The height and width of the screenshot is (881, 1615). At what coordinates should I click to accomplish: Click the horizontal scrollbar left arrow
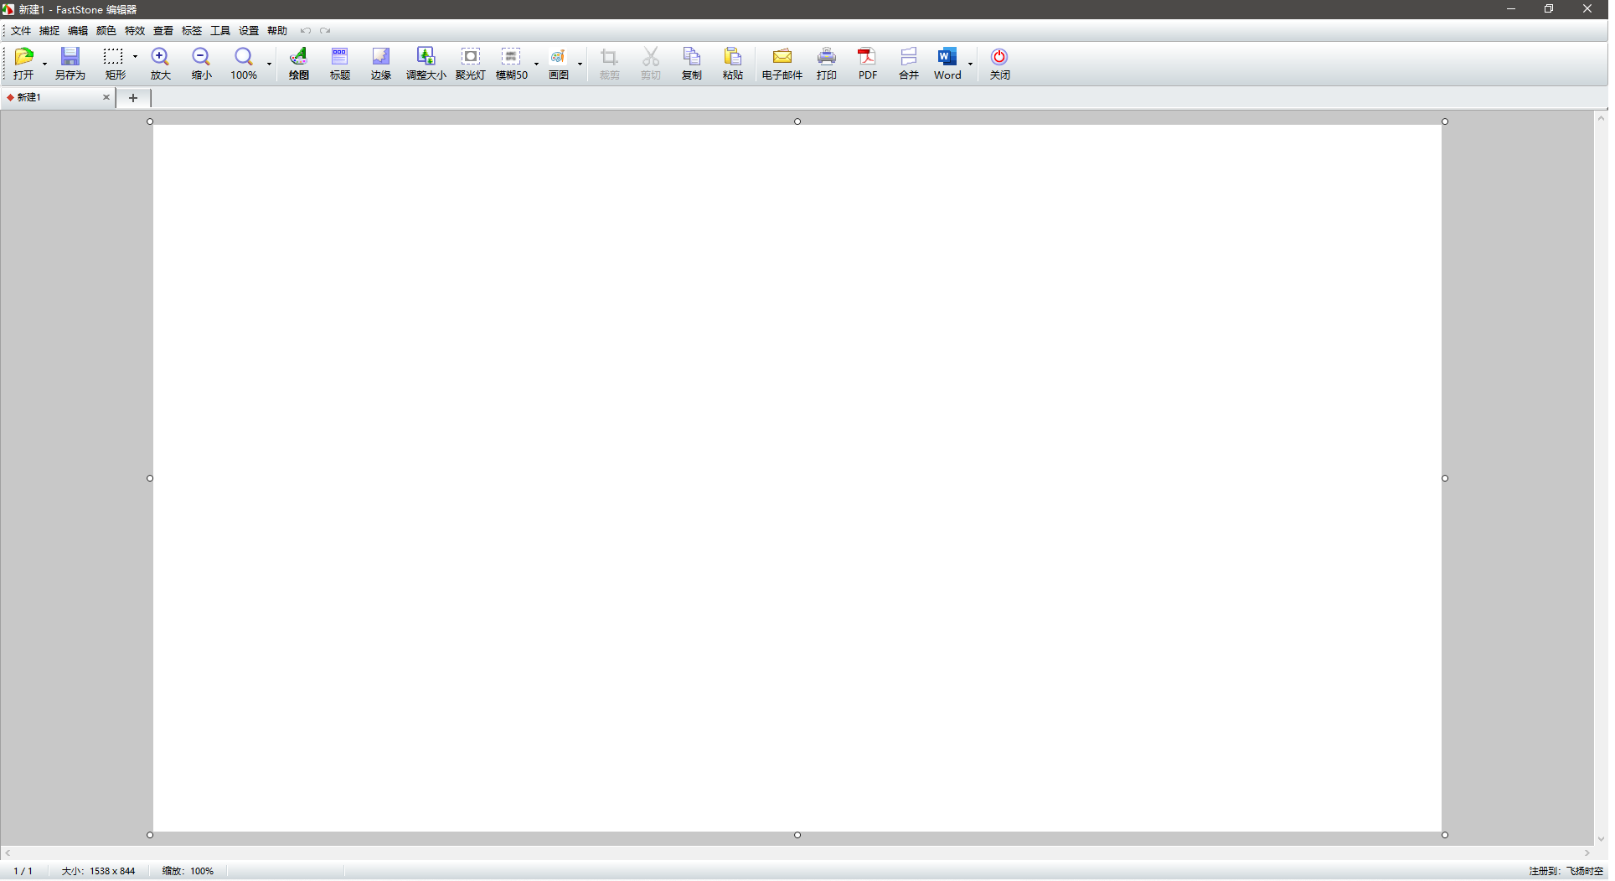[8, 853]
